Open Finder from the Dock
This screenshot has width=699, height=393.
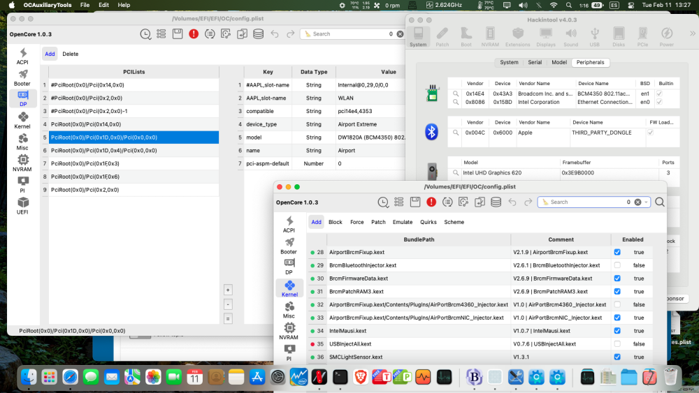[29, 377]
